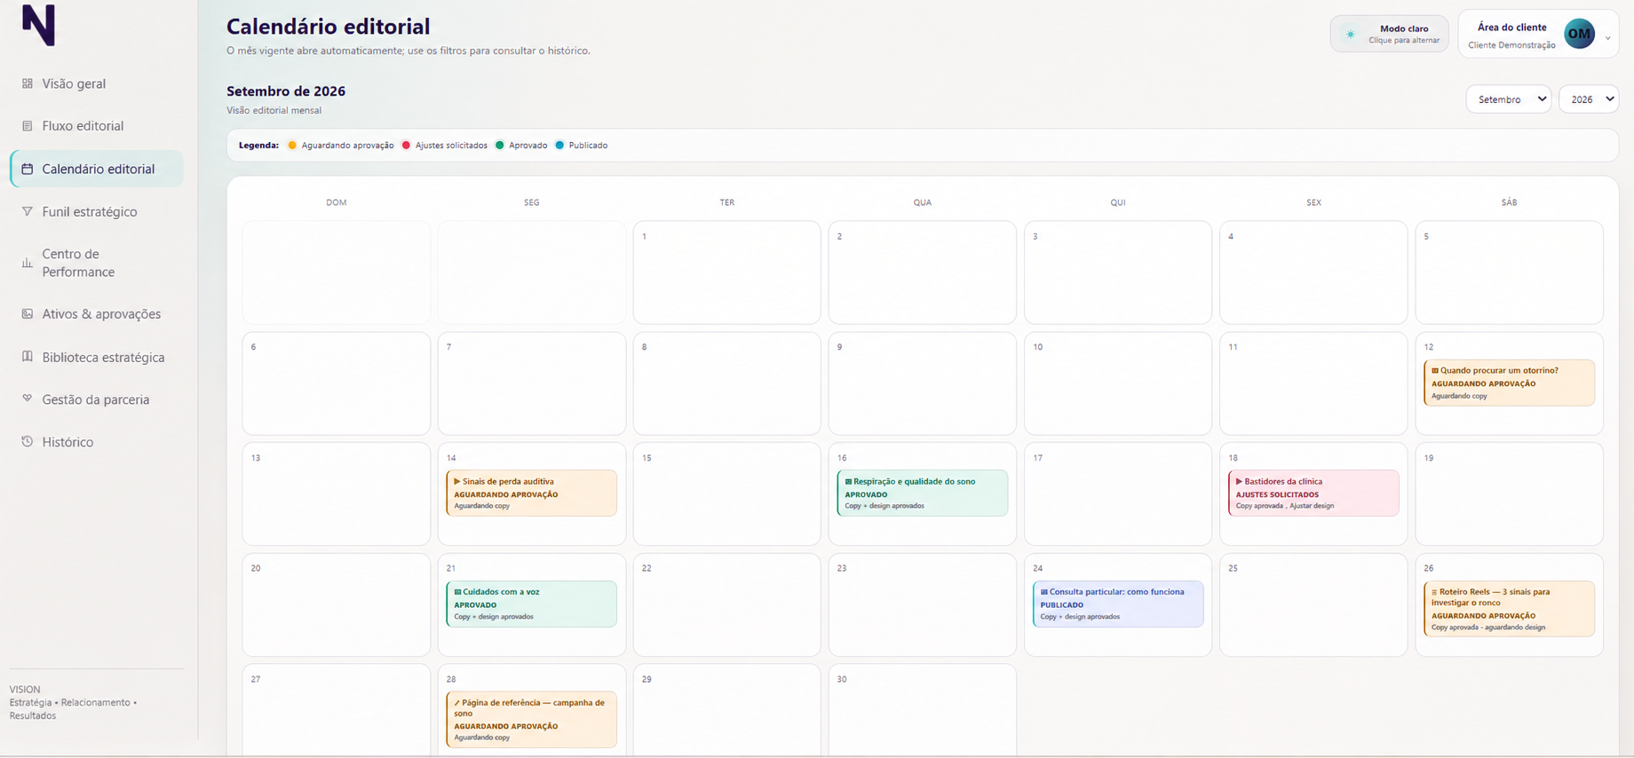
Task: Click red Ajustes solicitados legend dot
Action: [406, 146]
